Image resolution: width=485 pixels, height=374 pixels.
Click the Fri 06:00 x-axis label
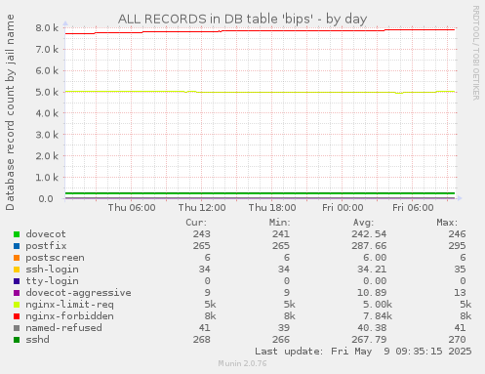(x=413, y=208)
